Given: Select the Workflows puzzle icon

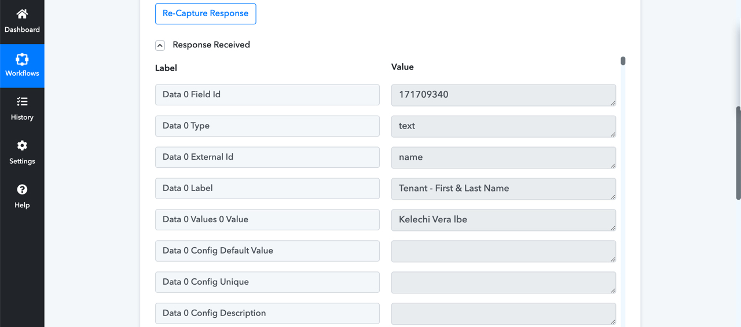Looking at the screenshot, I should [22, 59].
